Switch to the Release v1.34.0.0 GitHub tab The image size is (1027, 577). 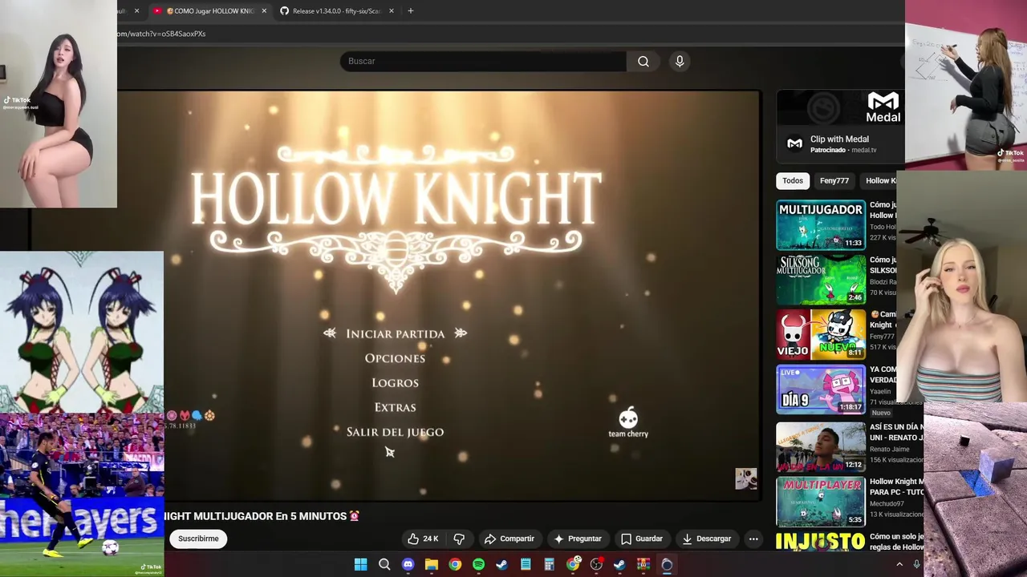pyautogui.click(x=336, y=11)
